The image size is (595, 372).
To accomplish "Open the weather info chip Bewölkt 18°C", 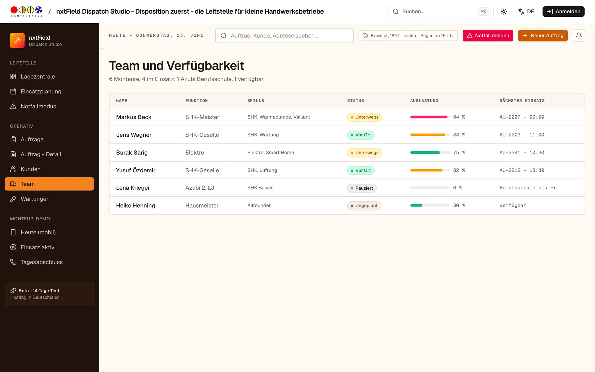I will pyautogui.click(x=408, y=36).
